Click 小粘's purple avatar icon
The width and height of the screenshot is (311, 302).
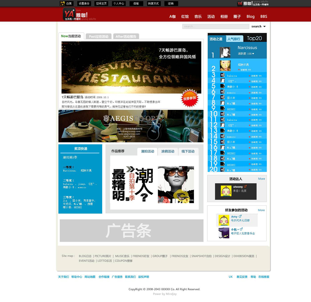point(224,233)
